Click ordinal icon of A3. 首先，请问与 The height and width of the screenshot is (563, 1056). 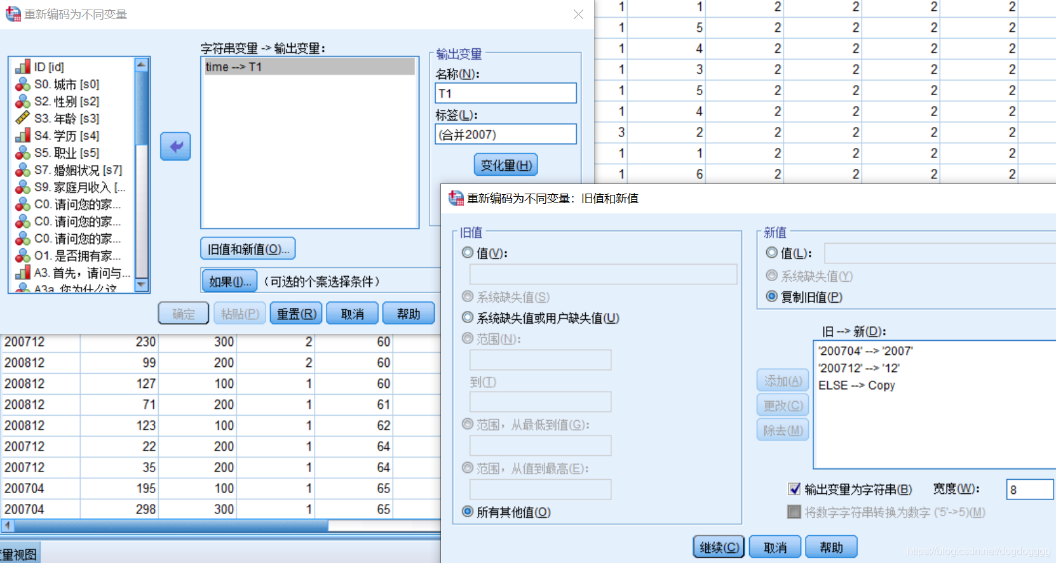(x=23, y=272)
